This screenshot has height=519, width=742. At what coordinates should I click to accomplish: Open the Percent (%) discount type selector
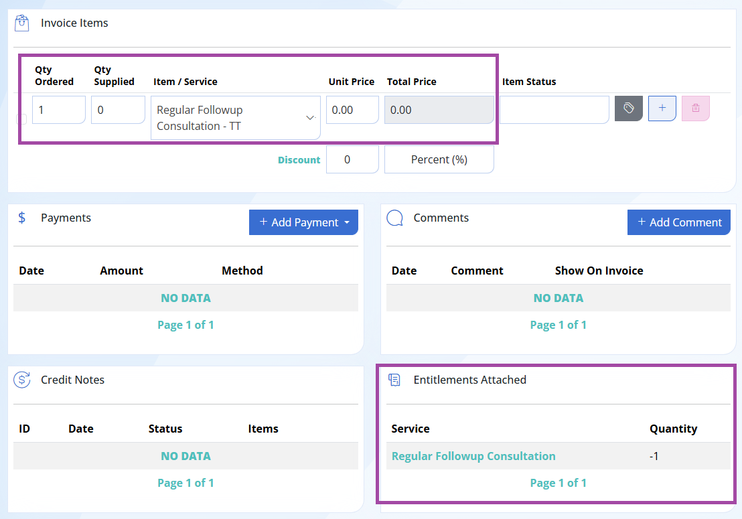[x=439, y=159]
